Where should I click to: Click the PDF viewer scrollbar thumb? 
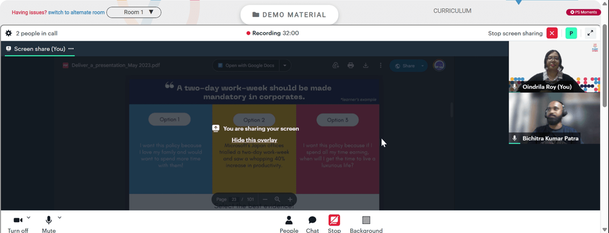pyautogui.click(x=452, y=110)
